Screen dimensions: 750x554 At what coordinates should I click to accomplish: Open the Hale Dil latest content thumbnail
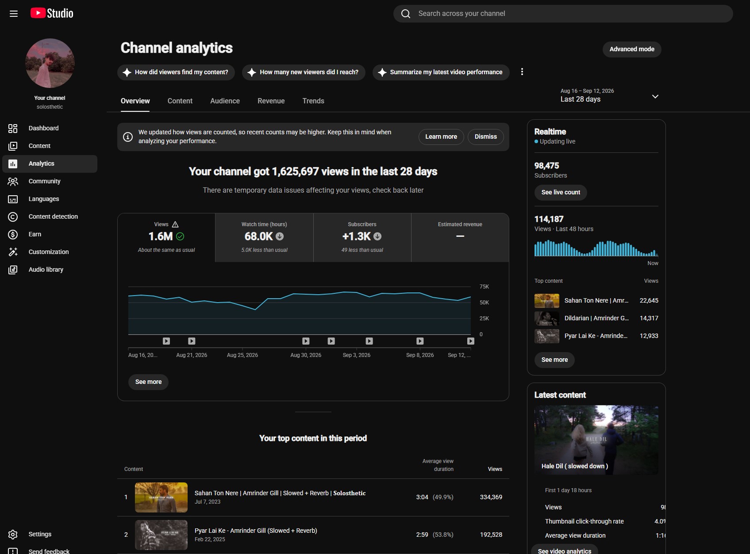click(596, 440)
